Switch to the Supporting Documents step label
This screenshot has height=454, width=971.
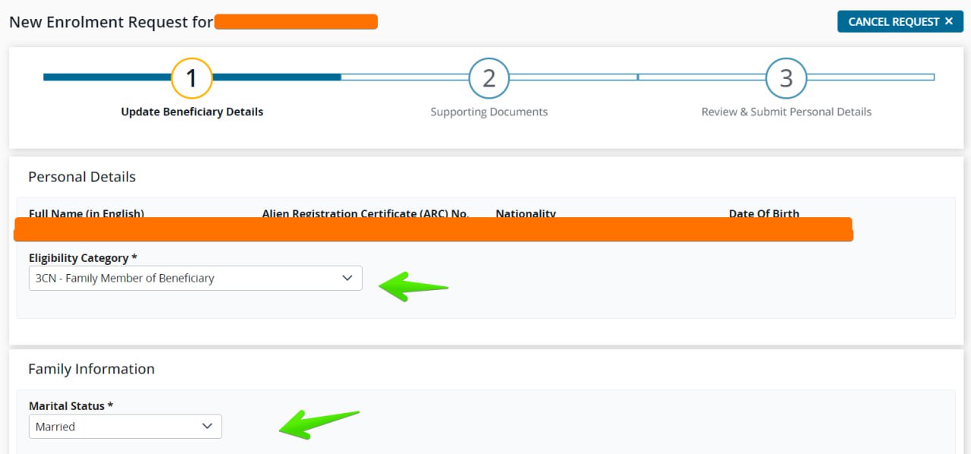coord(489,112)
